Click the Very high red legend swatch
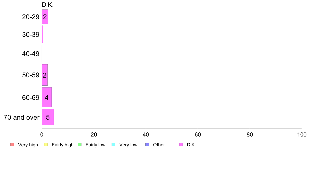 click(12, 145)
